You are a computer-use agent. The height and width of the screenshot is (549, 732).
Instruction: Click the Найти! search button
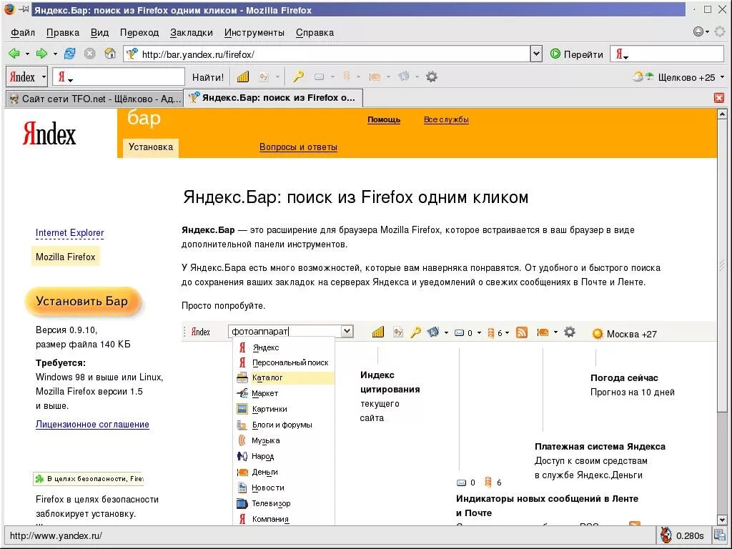point(208,77)
